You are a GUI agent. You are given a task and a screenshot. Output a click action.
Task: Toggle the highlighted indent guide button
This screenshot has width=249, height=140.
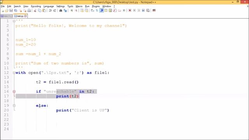tap(102, 10)
